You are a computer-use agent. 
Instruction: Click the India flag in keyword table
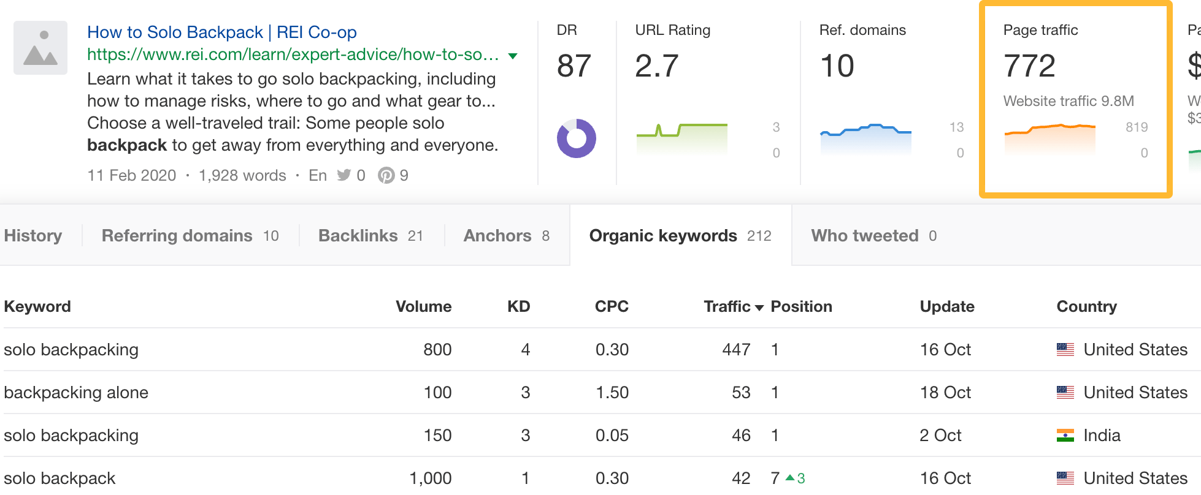click(1064, 436)
